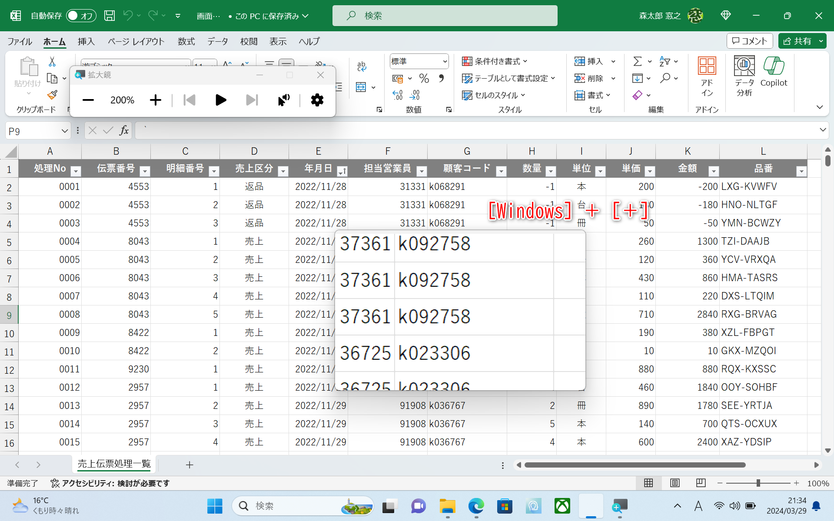Add a new worksheet with the plus button
Image resolution: width=834 pixels, height=521 pixels.
pos(189,465)
